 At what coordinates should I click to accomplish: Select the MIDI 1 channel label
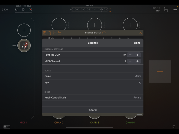23,123
